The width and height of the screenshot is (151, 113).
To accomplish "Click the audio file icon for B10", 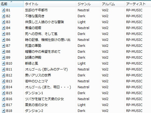I will point(4,63).
